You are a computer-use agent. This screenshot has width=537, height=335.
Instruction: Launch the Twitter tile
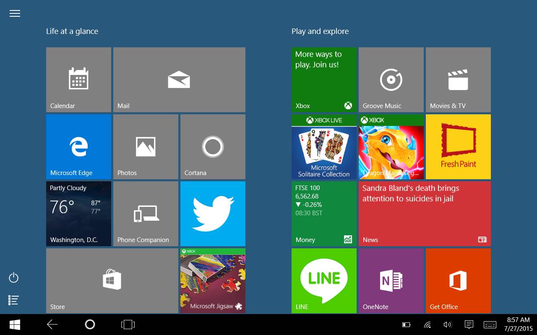213,214
